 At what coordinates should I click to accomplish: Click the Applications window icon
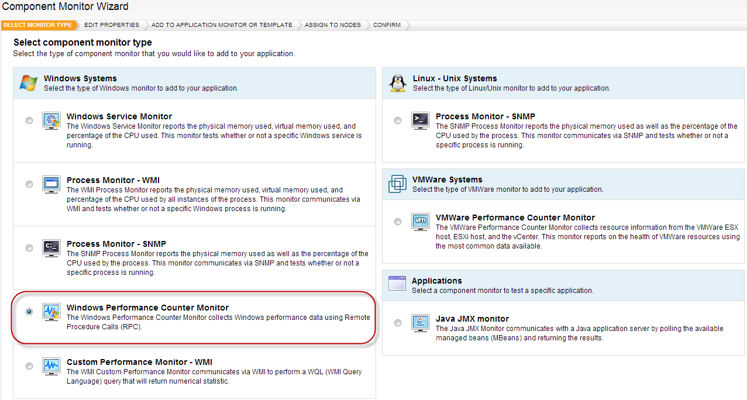coord(397,284)
